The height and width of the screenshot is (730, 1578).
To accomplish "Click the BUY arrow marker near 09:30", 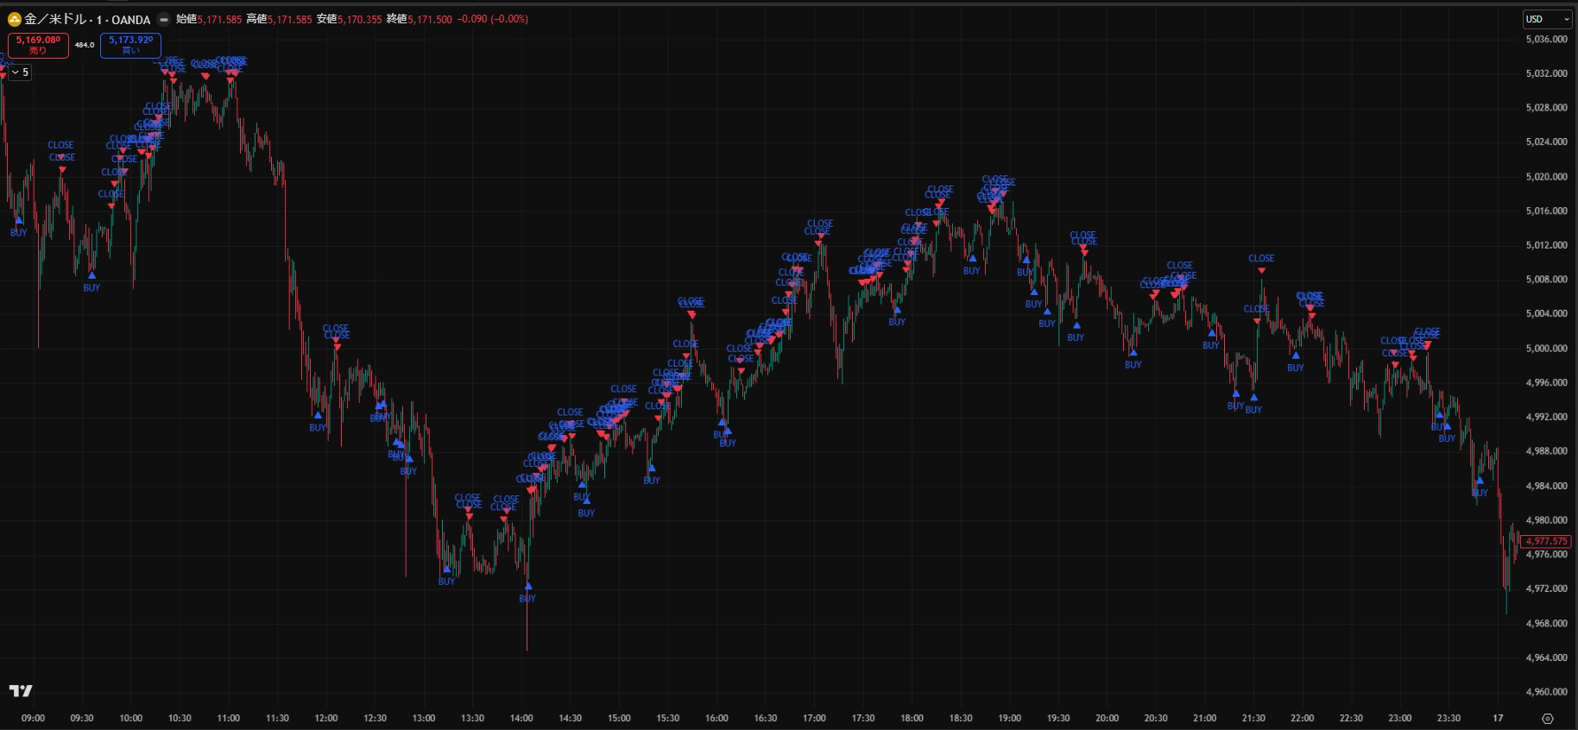I will (92, 276).
